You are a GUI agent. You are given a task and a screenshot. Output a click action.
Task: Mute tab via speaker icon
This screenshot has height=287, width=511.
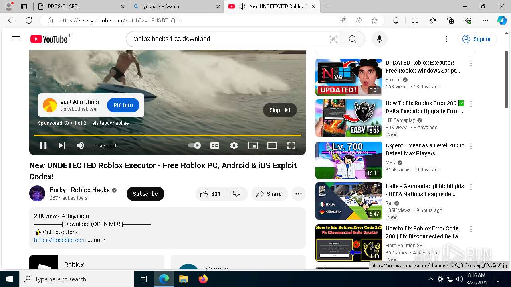(x=242, y=6)
